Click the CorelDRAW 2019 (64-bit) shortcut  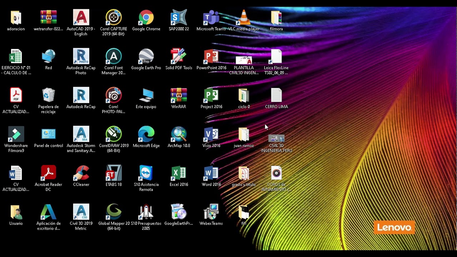pyautogui.click(x=114, y=134)
